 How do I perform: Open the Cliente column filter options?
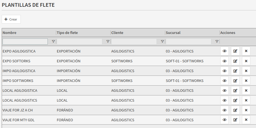[x=162, y=42]
